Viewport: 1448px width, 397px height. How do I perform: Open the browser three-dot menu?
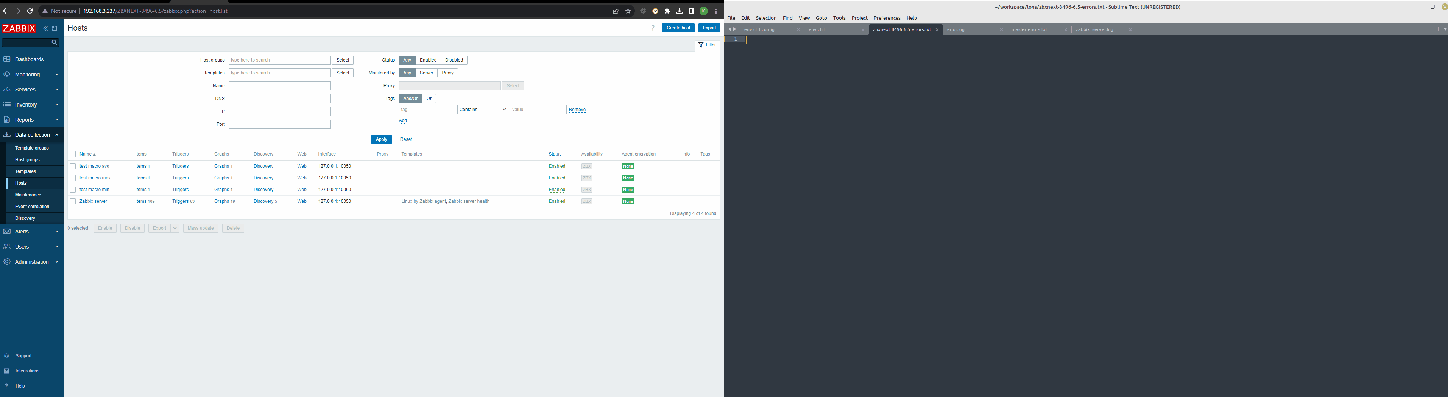pyautogui.click(x=715, y=11)
